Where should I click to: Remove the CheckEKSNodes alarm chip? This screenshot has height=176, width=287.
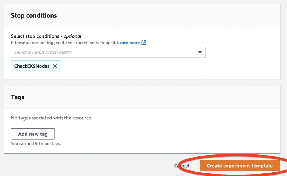(55, 66)
